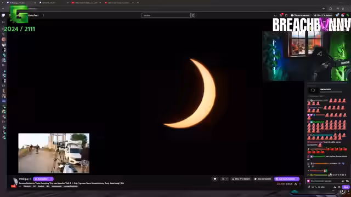The image size is (351, 197).
Task: Click the Turbo button in top bar
Action: coord(300,15)
